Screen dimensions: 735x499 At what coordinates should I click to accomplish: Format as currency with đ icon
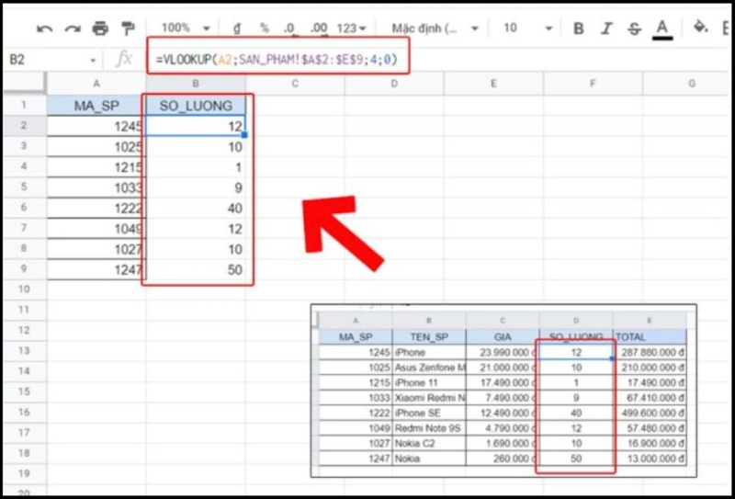pyautogui.click(x=237, y=28)
